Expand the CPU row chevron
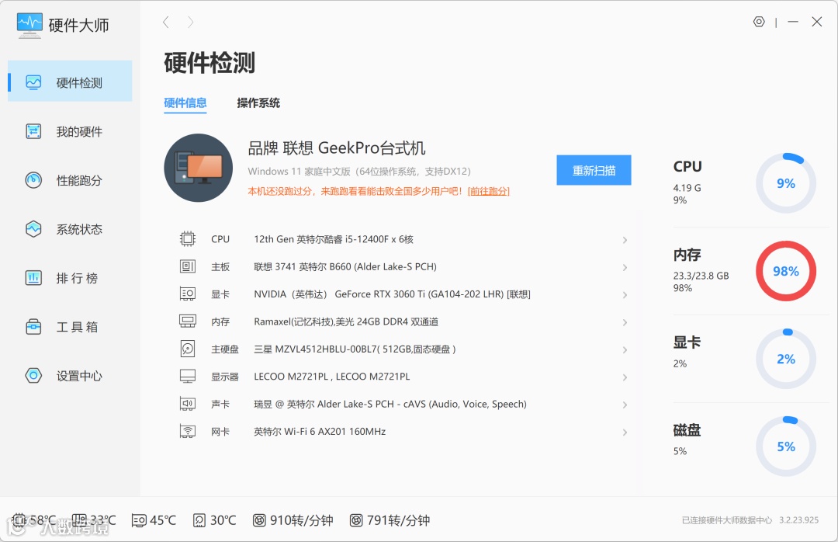This screenshot has width=838, height=542. point(625,240)
